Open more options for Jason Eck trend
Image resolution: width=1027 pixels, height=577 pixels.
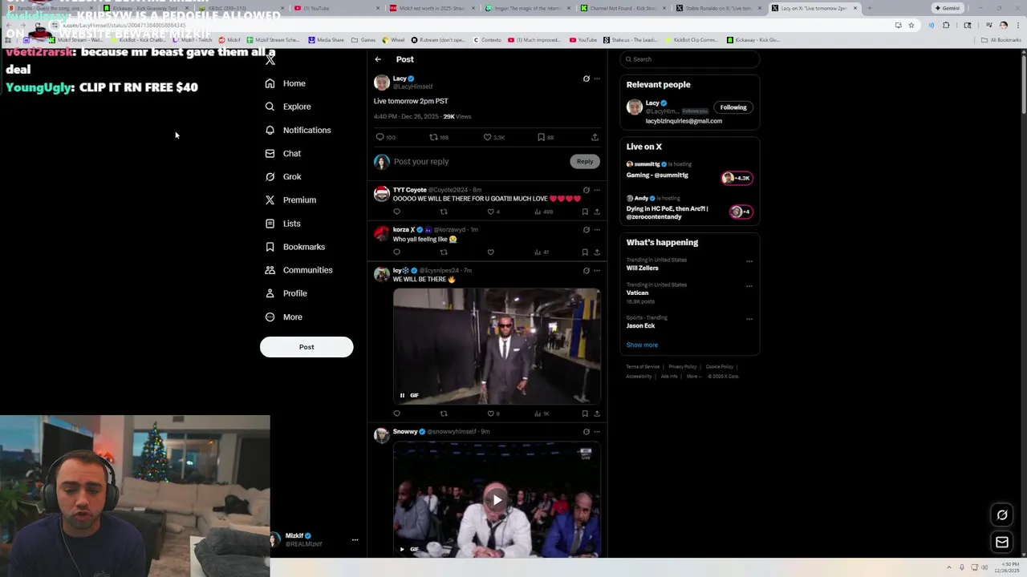(x=749, y=319)
